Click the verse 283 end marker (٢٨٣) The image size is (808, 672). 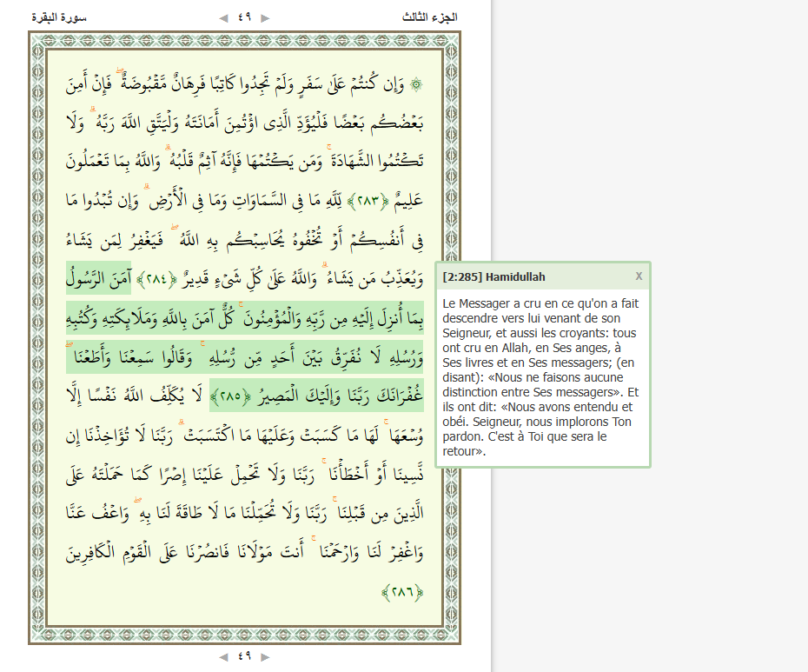[x=368, y=200]
